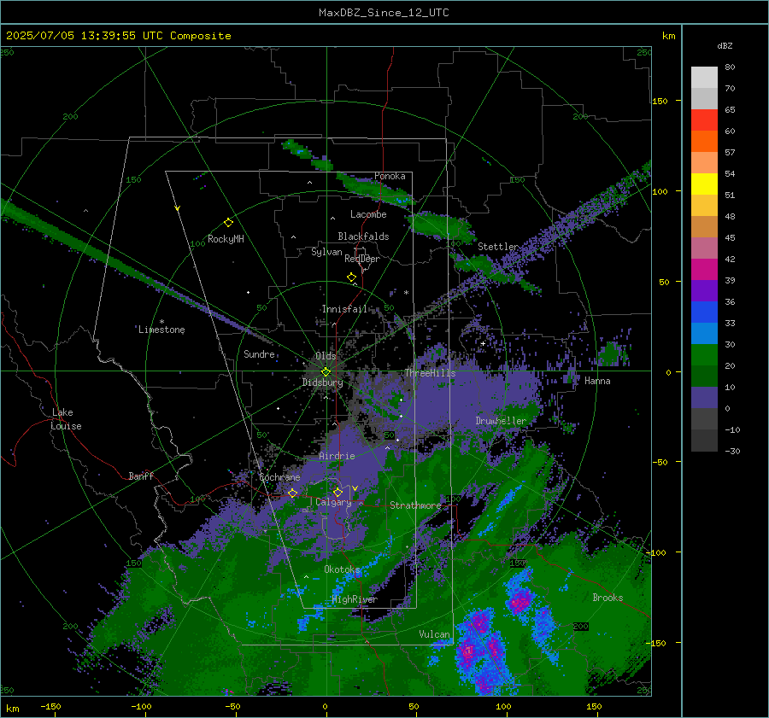Click the Lake Louise label
The height and width of the screenshot is (718, 769).
[67, 419]
